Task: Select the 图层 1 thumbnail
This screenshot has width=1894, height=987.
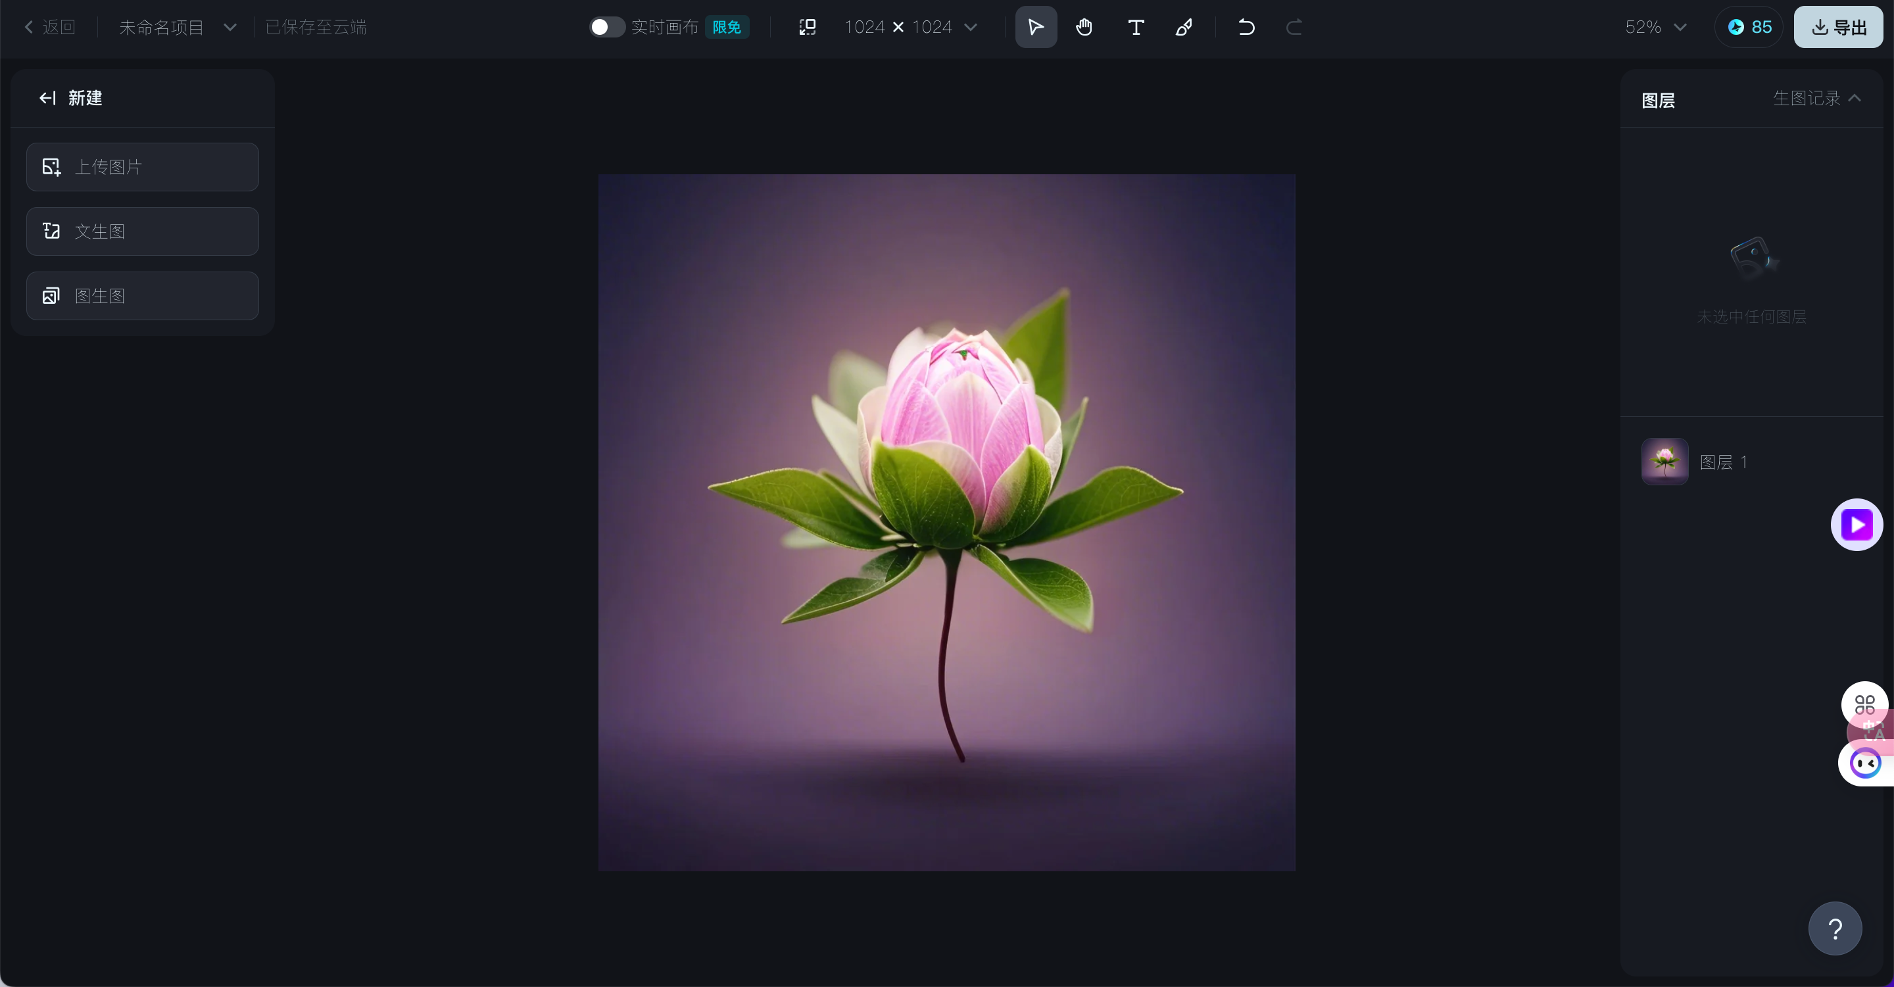Action: coord(1664,462)
